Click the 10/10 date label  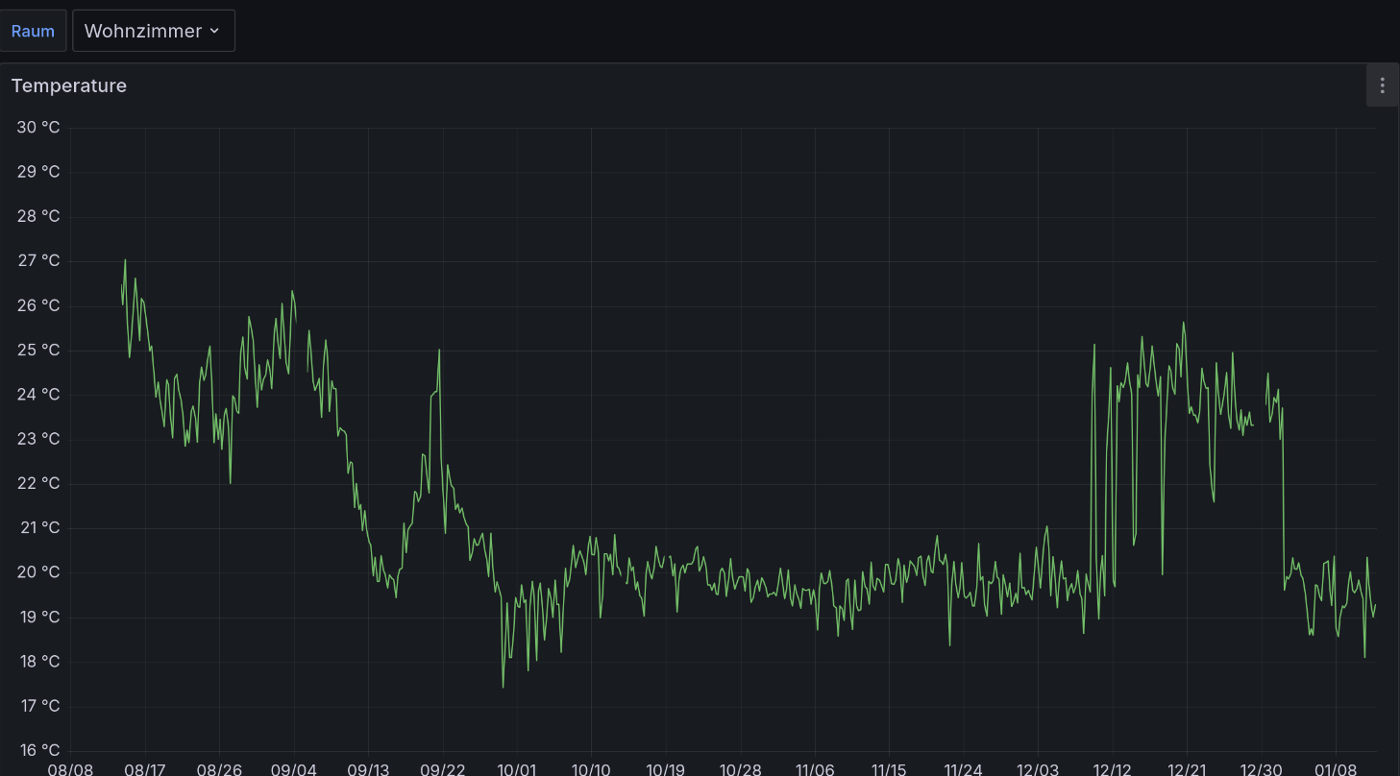[x=591, y=769]
